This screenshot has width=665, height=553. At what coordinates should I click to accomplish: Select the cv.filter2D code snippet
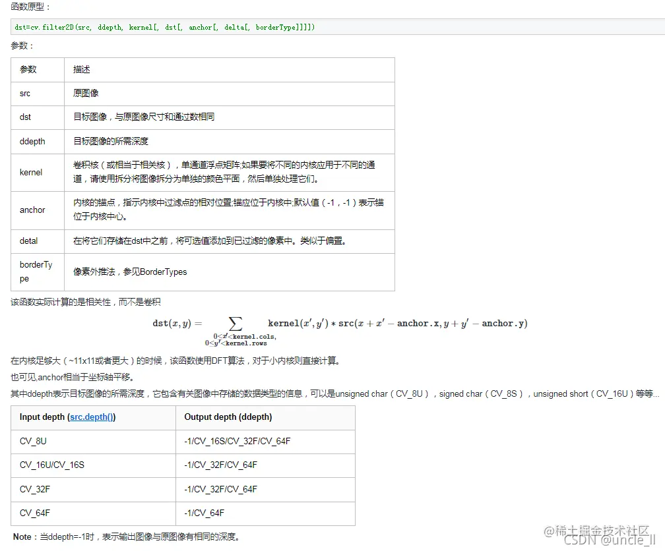coord(163,27)
